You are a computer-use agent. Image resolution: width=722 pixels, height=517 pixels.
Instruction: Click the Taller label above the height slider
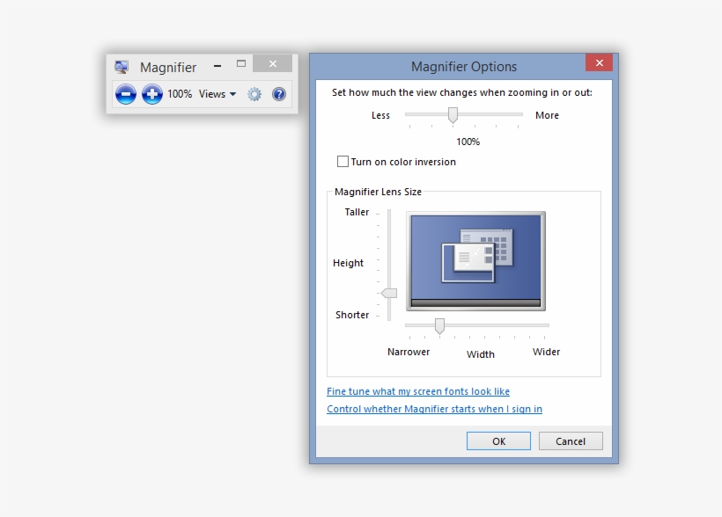(355, 212)
